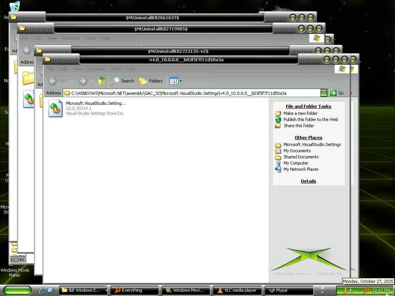Open the Address bar dropdown list
The image size is (395, 296).
pos(324,93)
